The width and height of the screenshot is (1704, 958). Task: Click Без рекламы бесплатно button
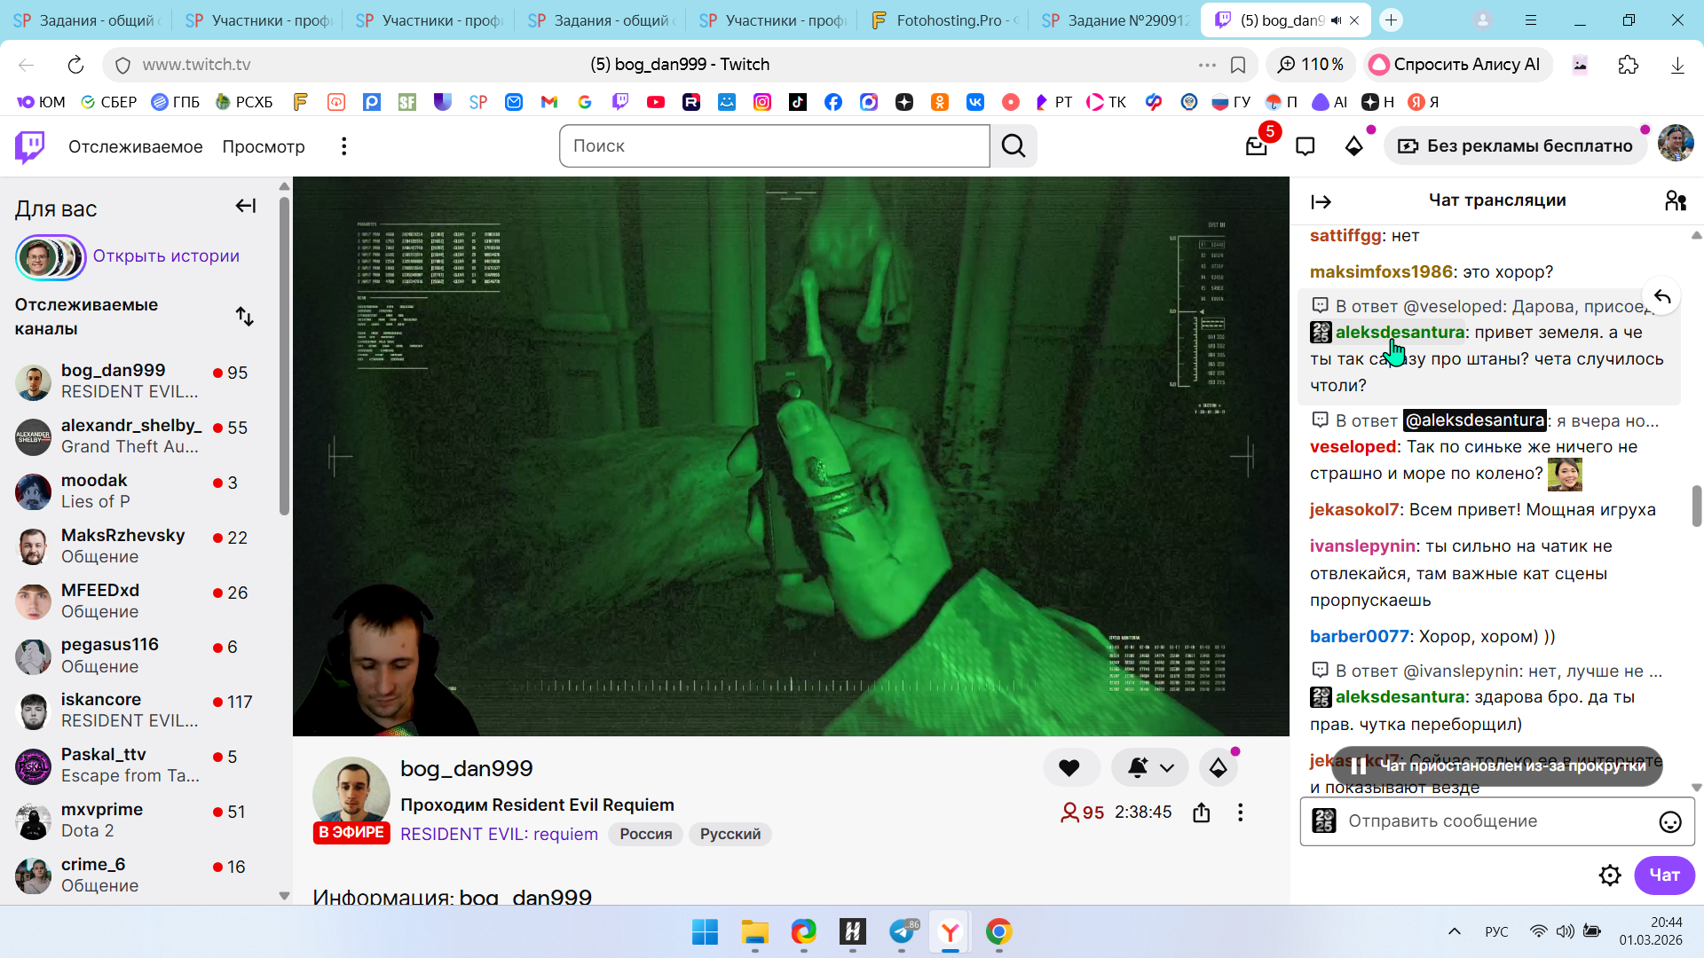(x=1516, y=146)
